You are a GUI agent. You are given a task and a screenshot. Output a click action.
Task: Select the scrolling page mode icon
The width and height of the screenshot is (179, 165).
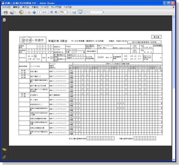click(74, 12)
